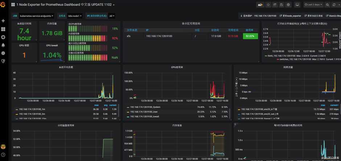Screen dimensions: 341x161
Task: Open the 更新node_exporter link
Action: coord(290,16)
